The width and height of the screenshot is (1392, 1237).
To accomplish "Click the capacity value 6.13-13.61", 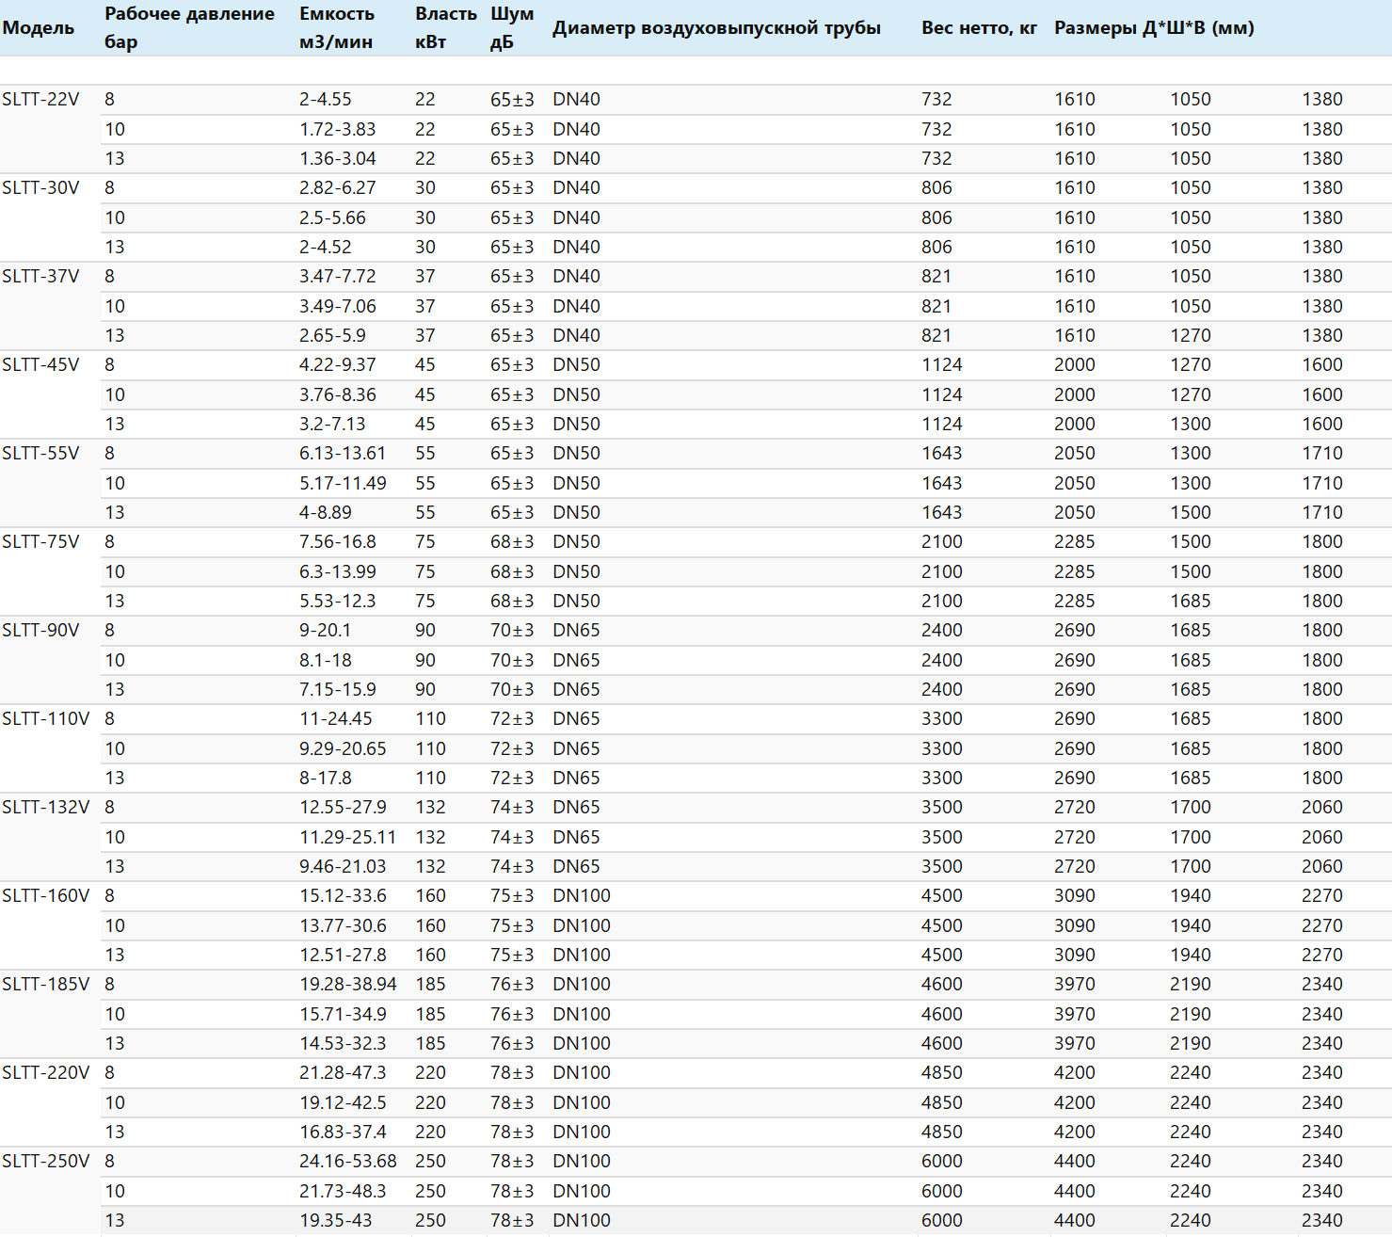I will 342,454.
